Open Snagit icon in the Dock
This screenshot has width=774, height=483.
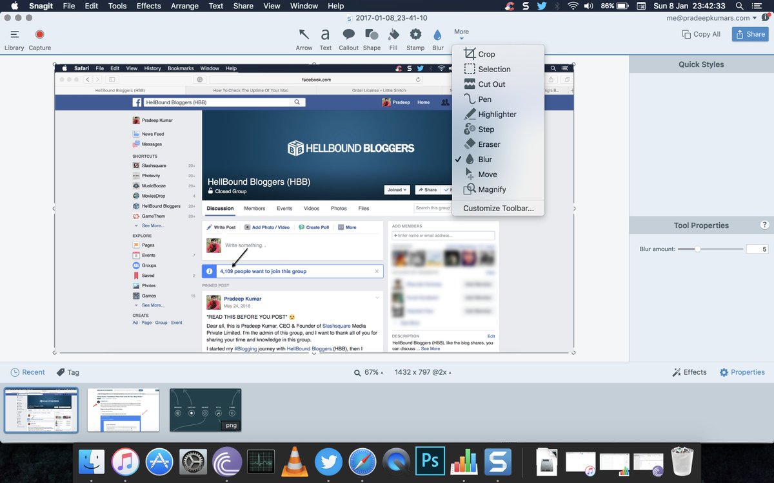[x=498, y=462]
